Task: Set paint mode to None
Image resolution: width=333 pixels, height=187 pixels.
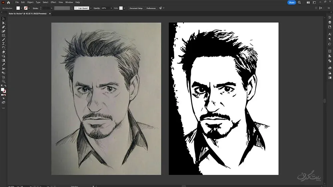Action: [5, 95]
